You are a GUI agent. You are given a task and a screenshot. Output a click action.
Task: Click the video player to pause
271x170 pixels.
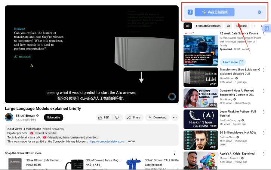click(92, 54)
